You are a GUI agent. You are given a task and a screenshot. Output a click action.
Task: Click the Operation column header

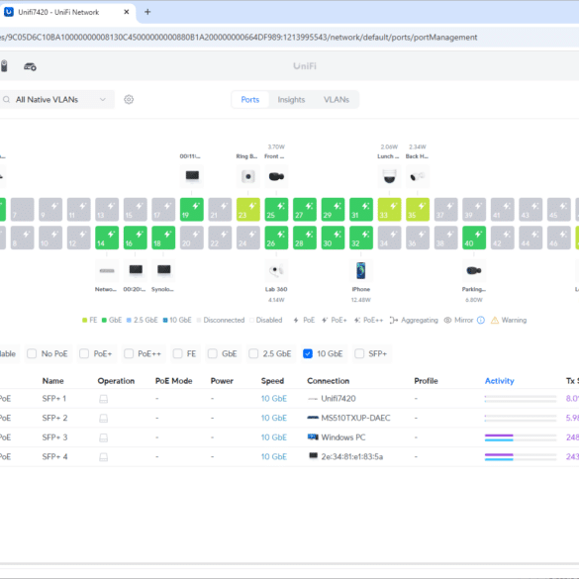pos(116,381)
